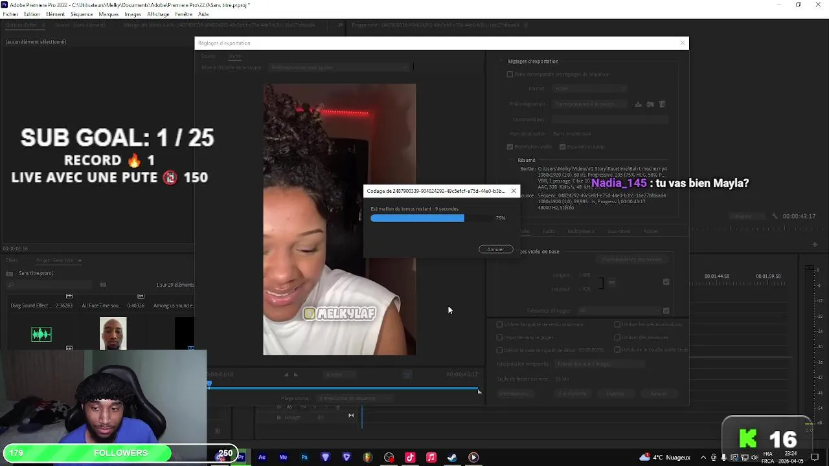
Task: Click the delete preset trash icon
Action: pyautogui.click(x=662, y=104)
